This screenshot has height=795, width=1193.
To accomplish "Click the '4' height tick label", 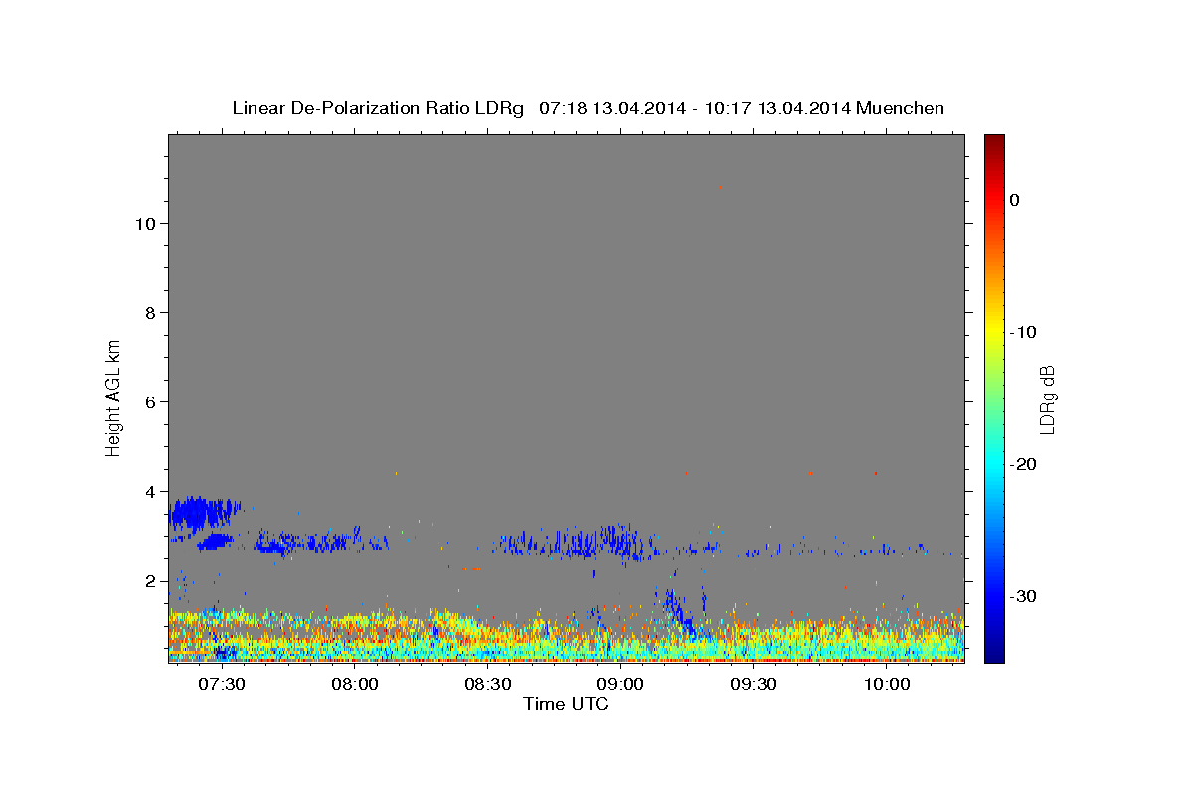I will point(151,492).
